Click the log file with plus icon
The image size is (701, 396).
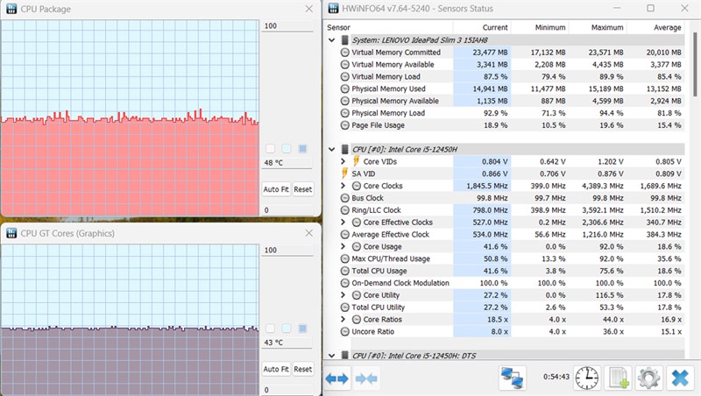[x=620, y=378]
